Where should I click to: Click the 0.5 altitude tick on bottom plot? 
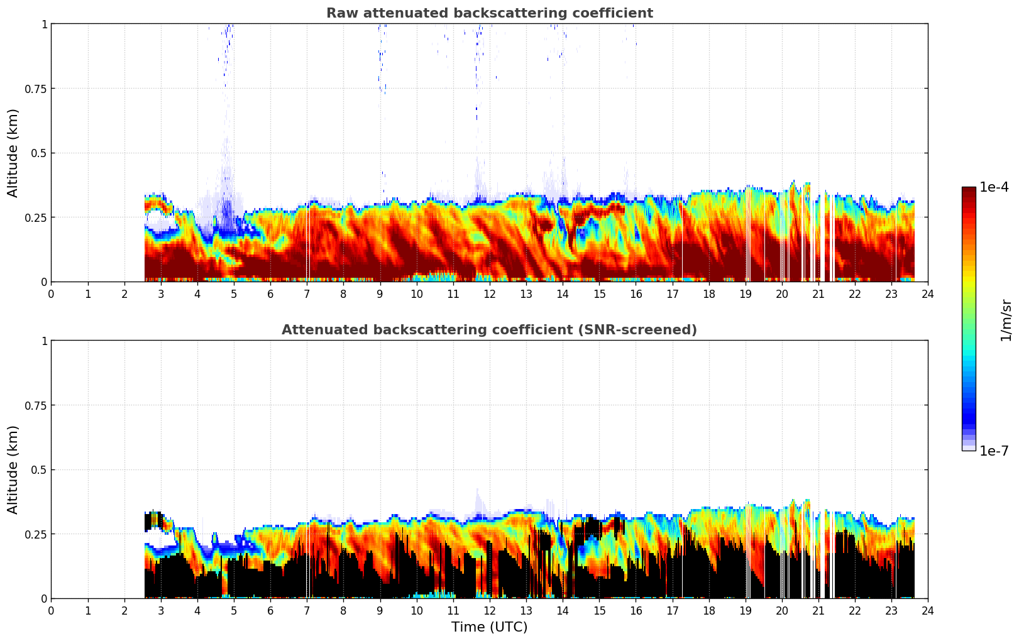click(x=39, y=469)
